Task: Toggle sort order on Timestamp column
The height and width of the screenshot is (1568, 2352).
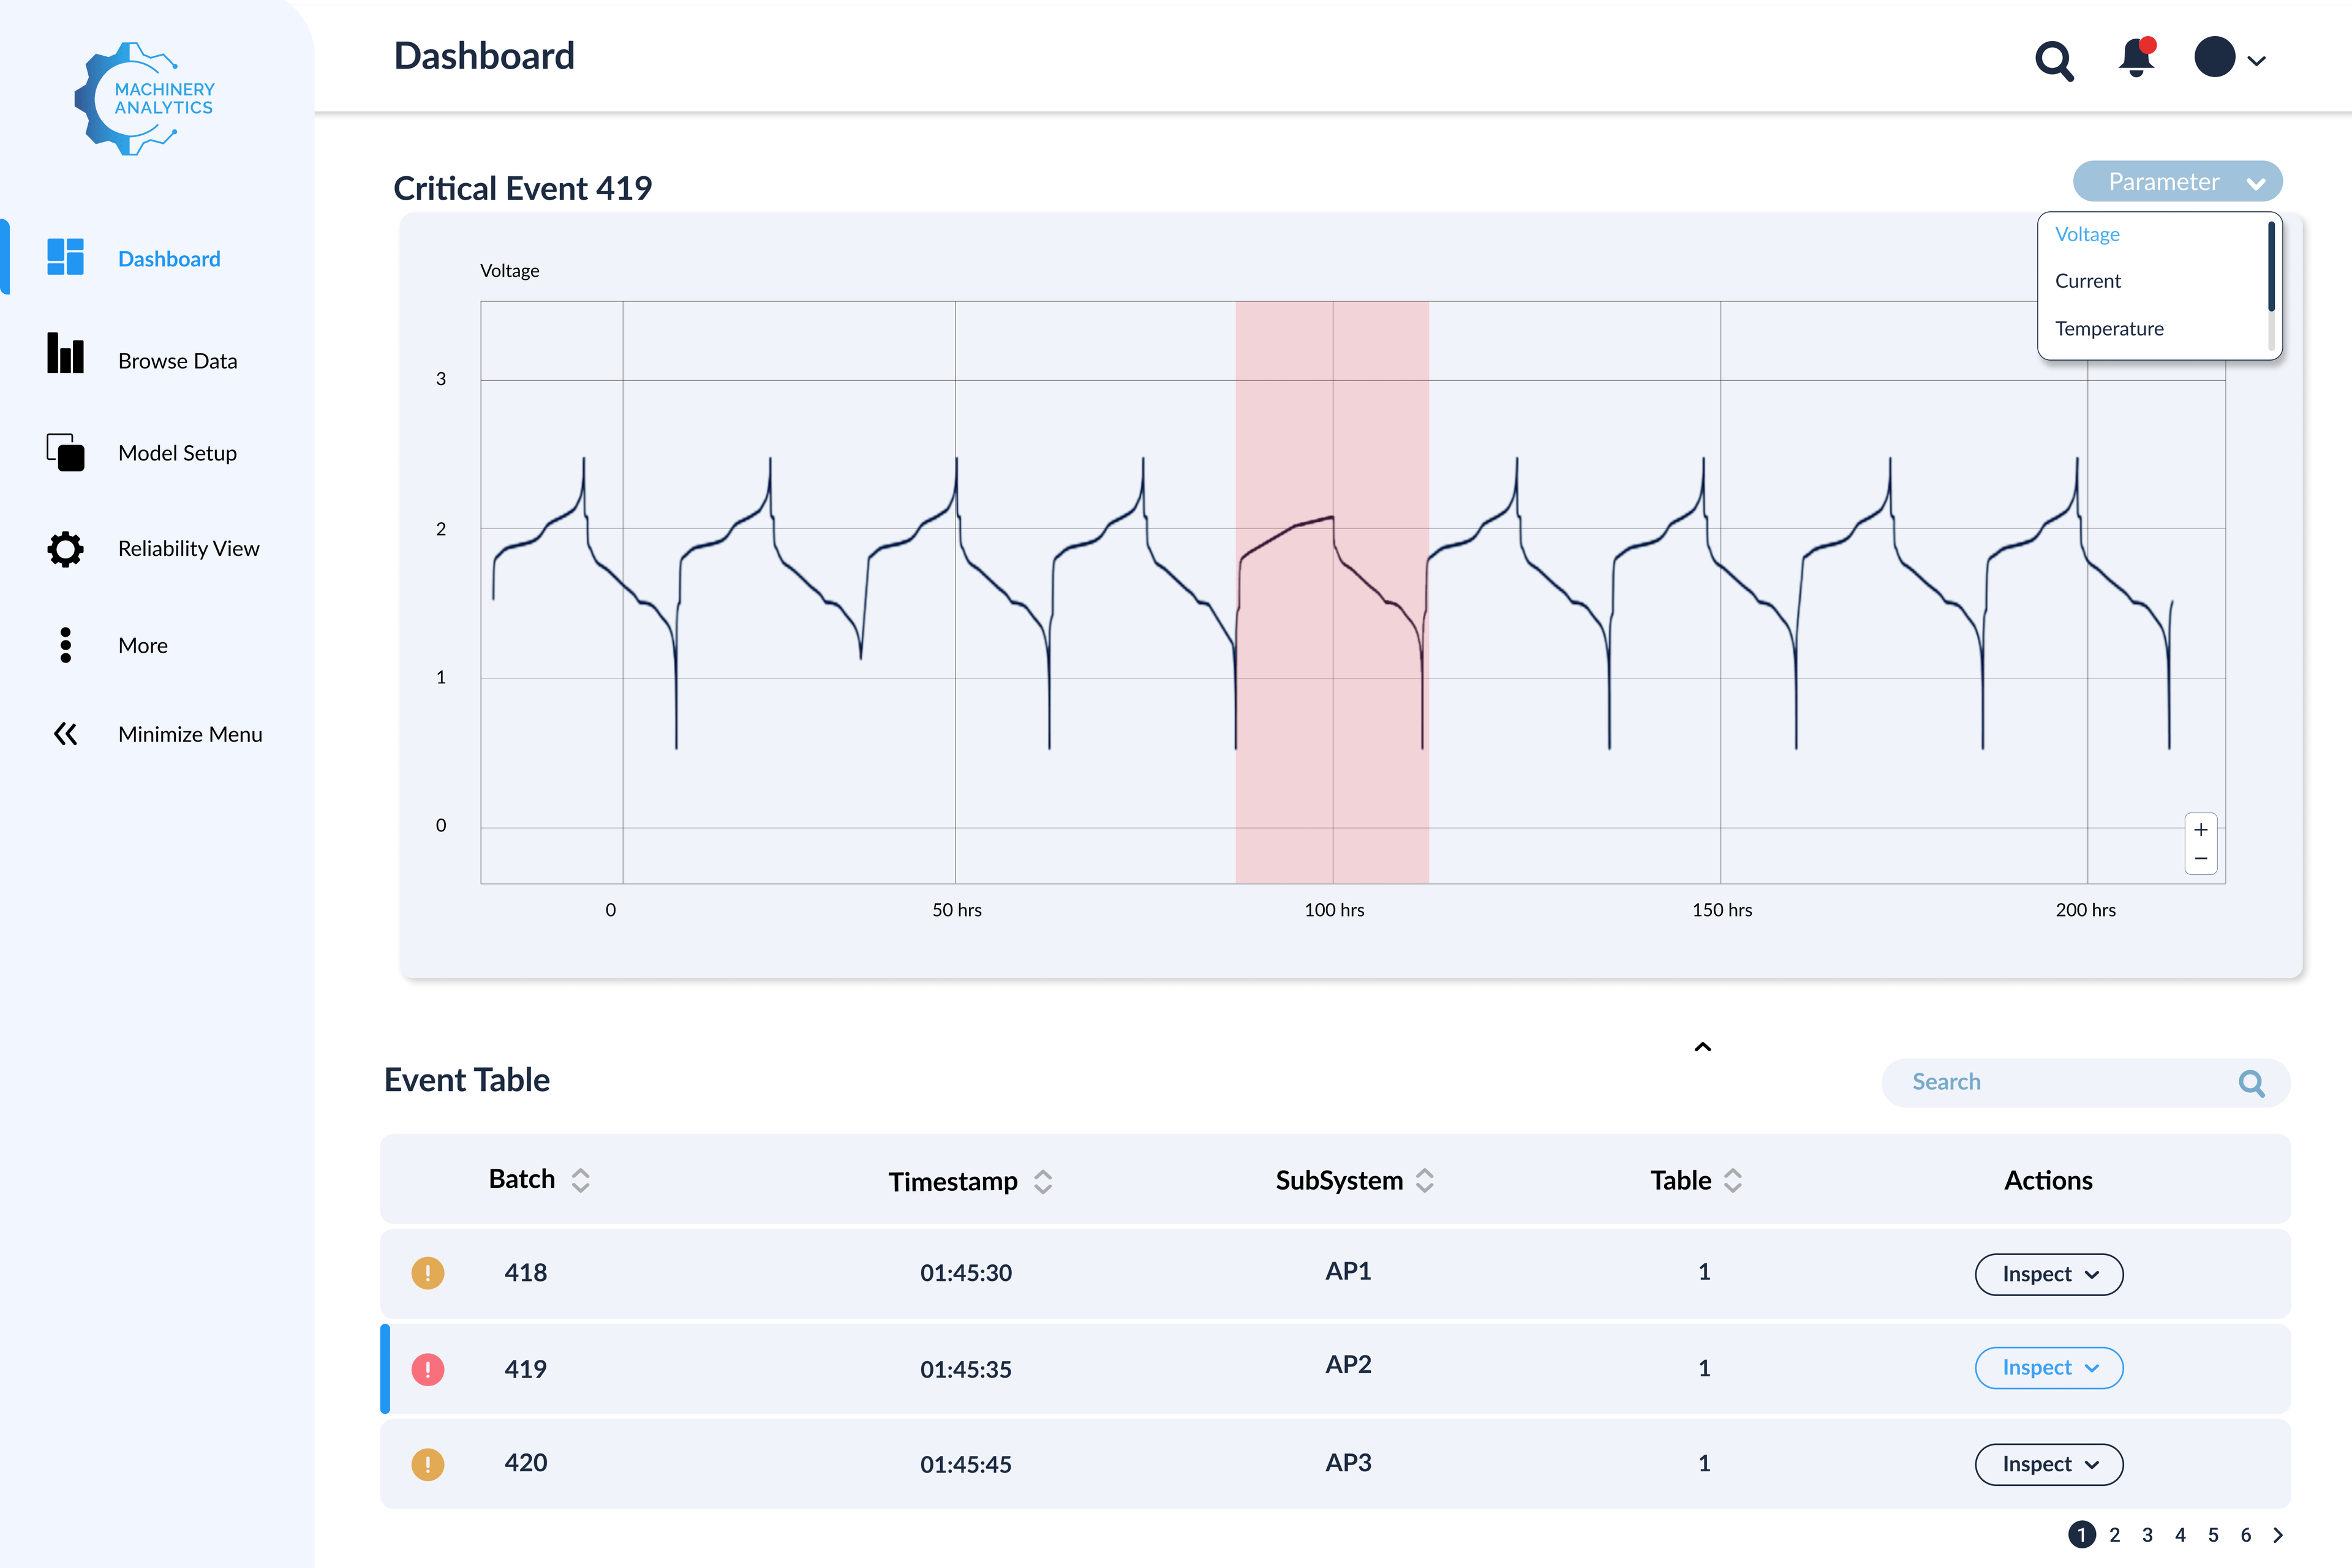Action: (1042, 1182)
